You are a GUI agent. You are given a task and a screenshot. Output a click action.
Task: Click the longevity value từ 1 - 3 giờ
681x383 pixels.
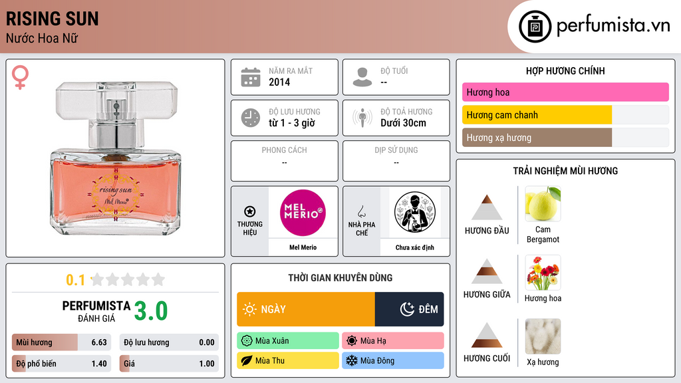click(292, 123)
